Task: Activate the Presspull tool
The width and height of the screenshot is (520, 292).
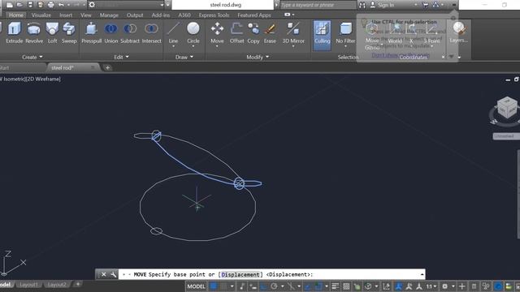Action: pyautogui.click(x=91, y=32)
